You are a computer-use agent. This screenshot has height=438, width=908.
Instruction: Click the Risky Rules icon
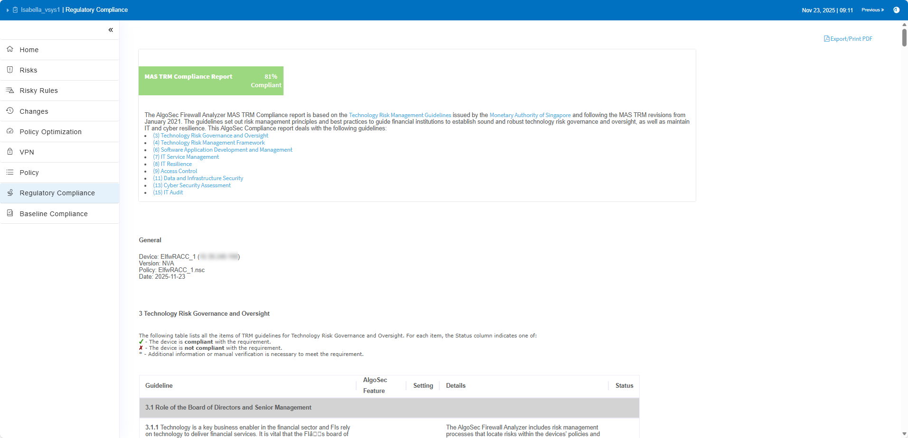pyautogui.click(x=10, y=90)
